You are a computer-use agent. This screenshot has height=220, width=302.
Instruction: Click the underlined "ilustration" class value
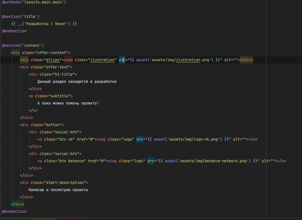click(102, 60)
